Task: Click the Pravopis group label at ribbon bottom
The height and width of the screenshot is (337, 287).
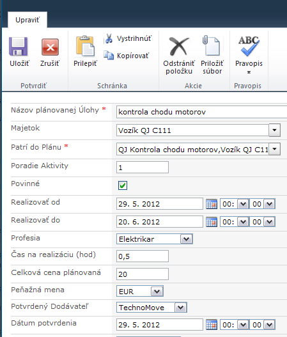Action: [247, 86]
